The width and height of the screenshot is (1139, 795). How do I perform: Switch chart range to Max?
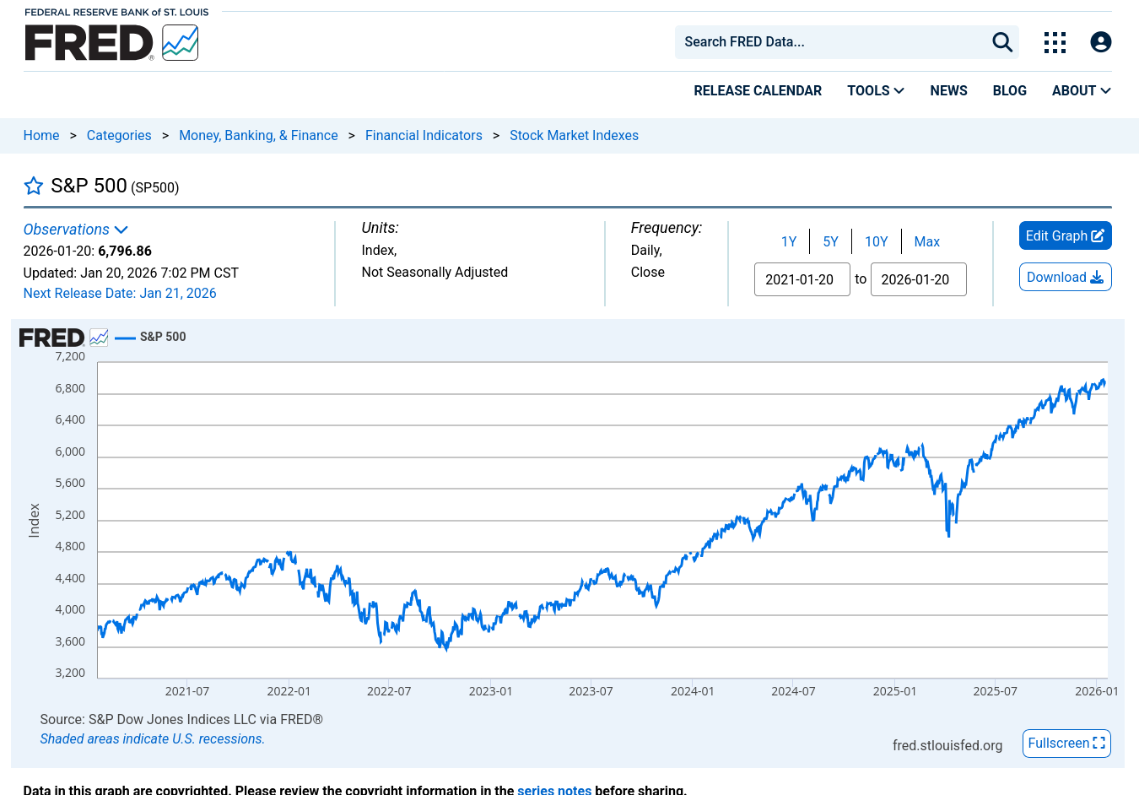[926, 242]
